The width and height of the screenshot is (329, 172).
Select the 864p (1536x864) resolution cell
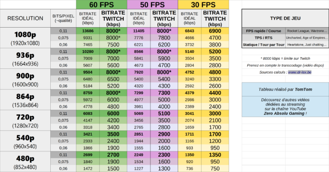pos(25,100)
